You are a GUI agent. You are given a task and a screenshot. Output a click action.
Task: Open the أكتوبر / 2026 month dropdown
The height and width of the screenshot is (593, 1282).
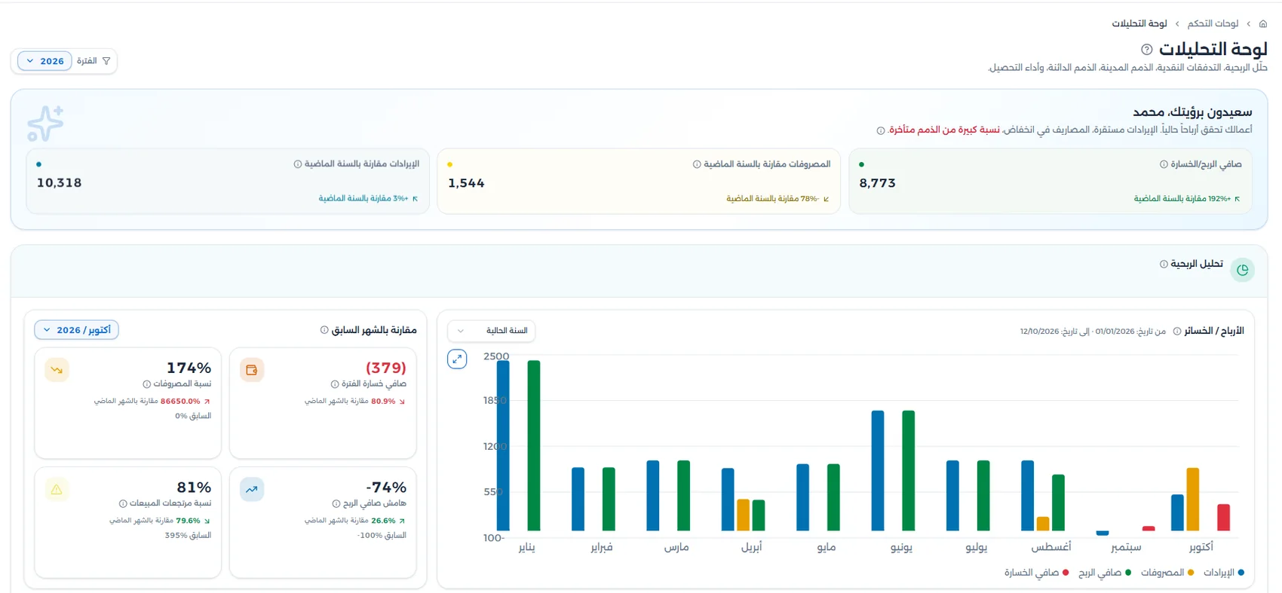tap(76, 330)
